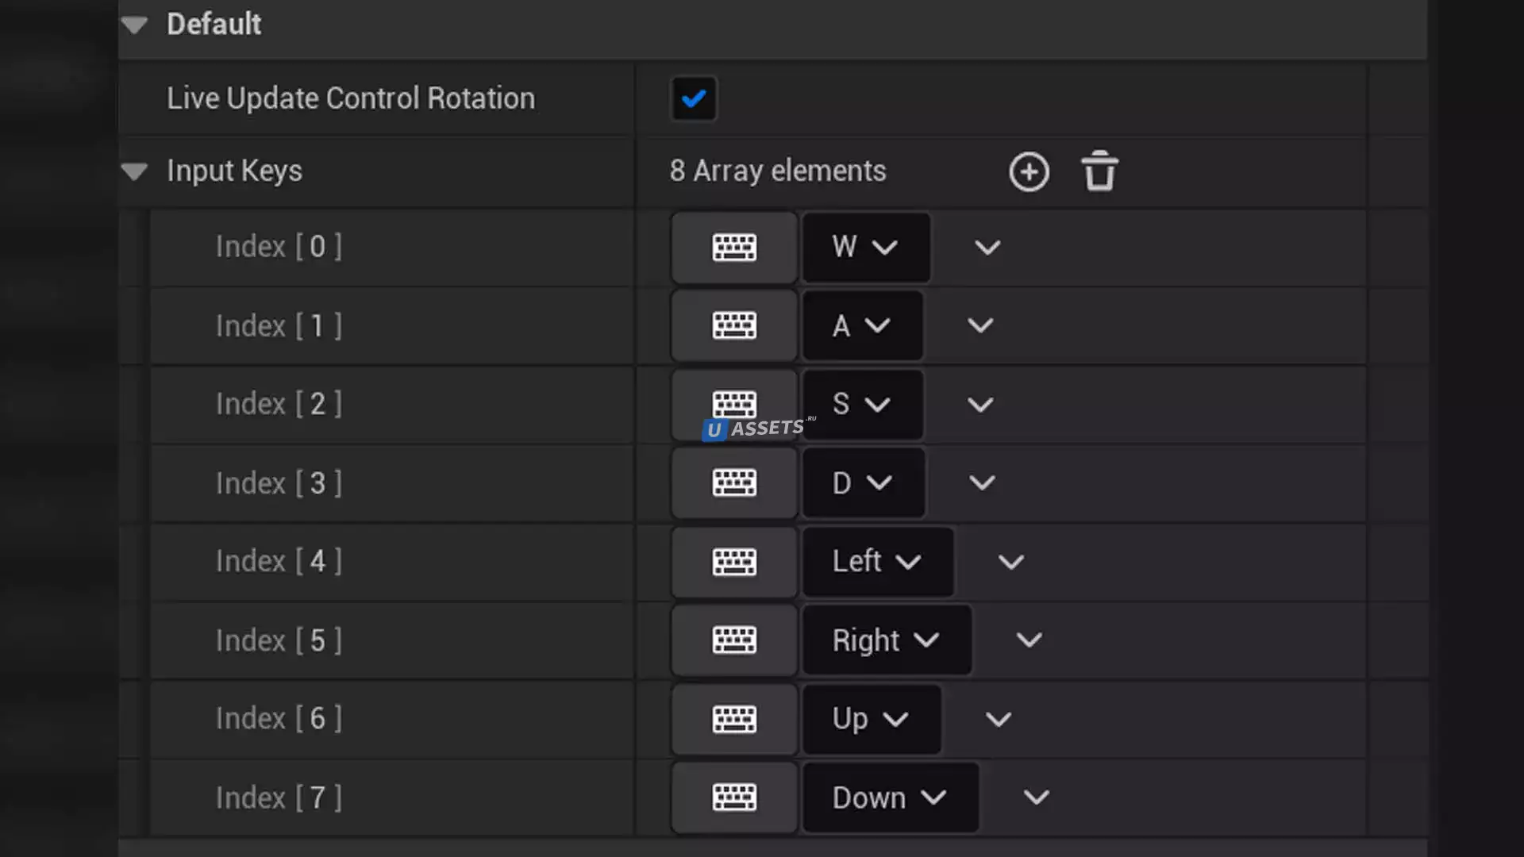The height and width of the screenshot is (857, 1524).
Task: Disable Live Update Control Rotation checkbox
Action: (694, 99)
